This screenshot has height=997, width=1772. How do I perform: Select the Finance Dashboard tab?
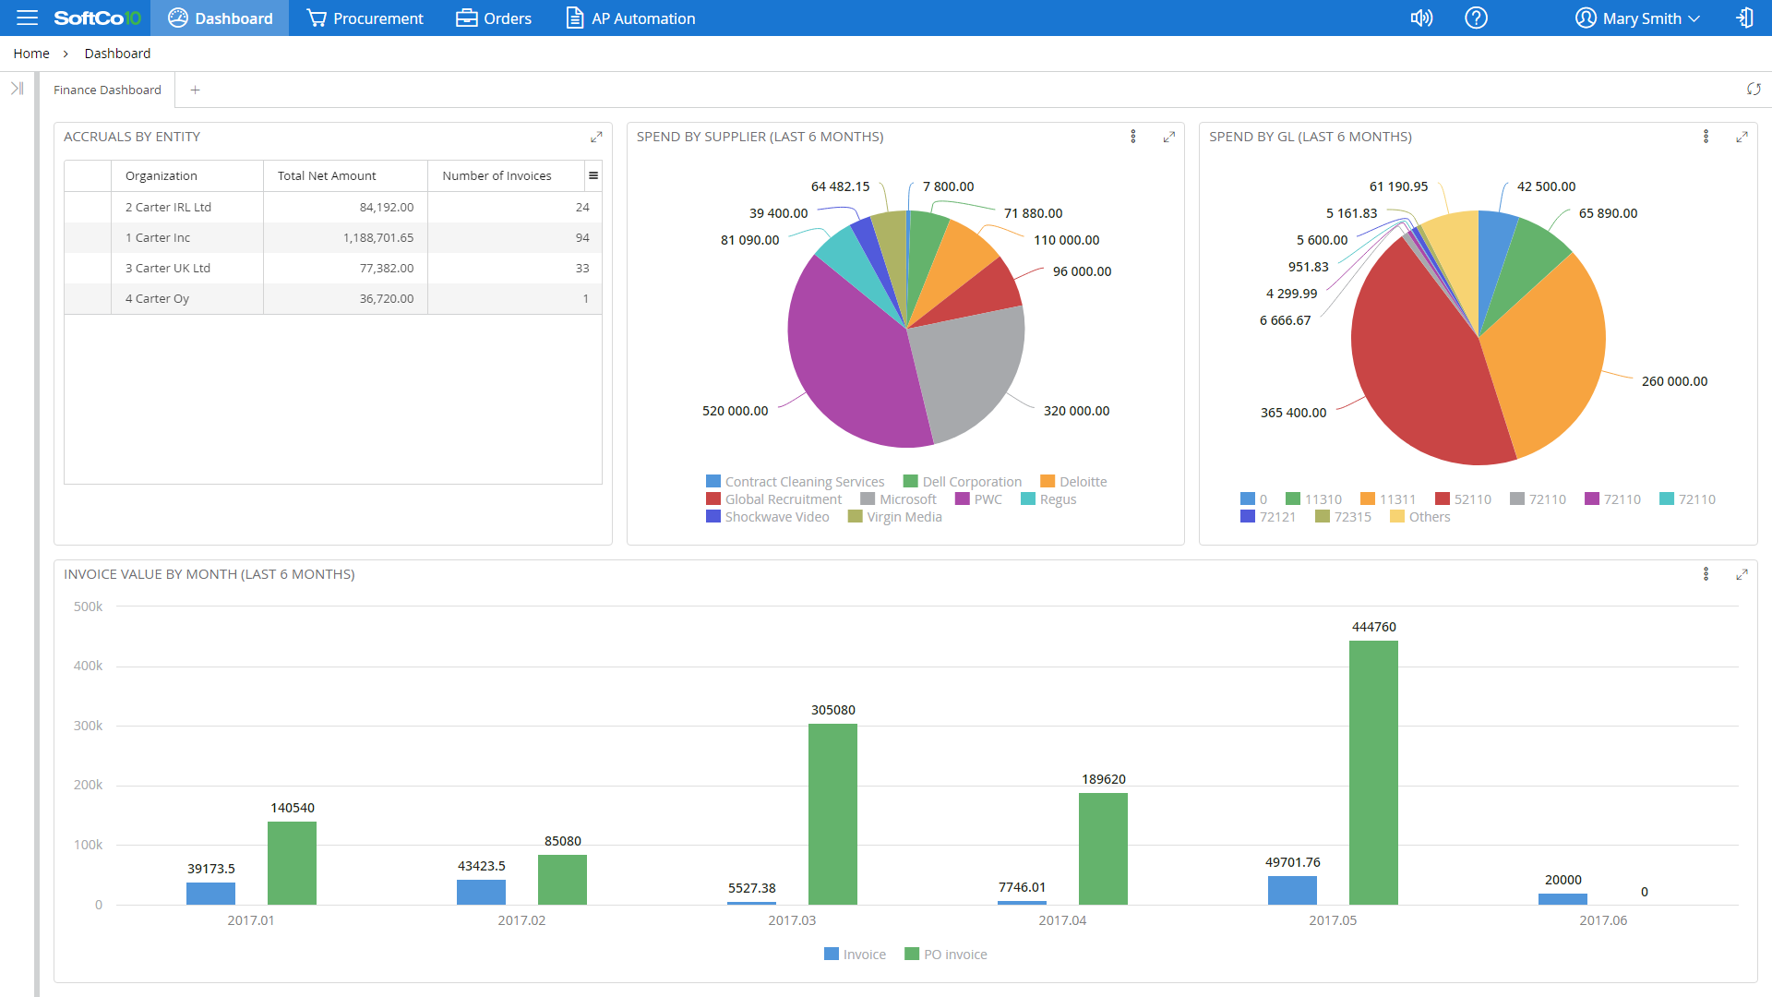click(107, 90)
